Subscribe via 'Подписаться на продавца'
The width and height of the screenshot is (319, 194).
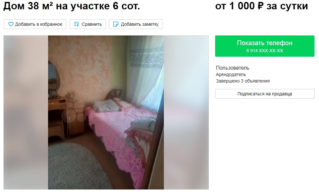click(x=265, y=94)
